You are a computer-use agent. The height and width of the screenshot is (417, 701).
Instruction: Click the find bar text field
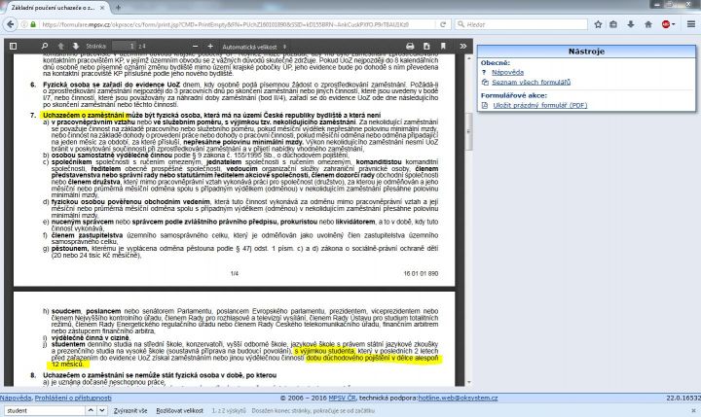click(x=44, y=410)
